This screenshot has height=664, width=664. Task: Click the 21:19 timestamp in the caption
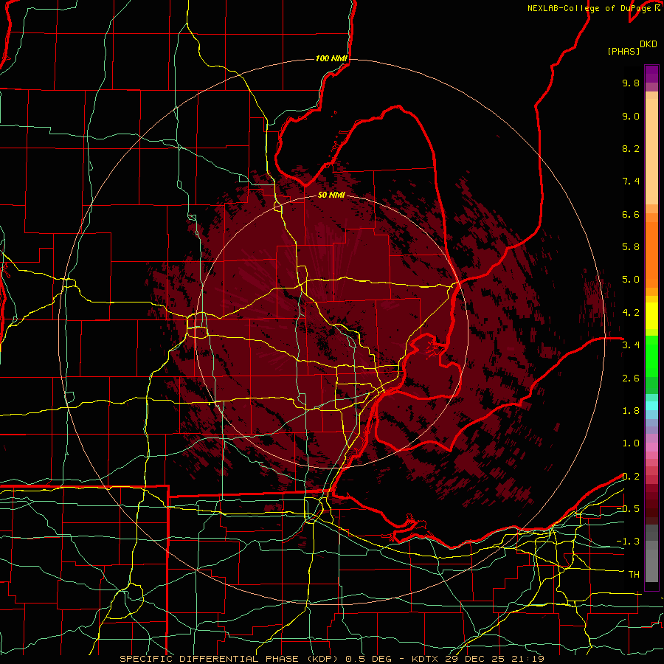[x=528, y=659]
